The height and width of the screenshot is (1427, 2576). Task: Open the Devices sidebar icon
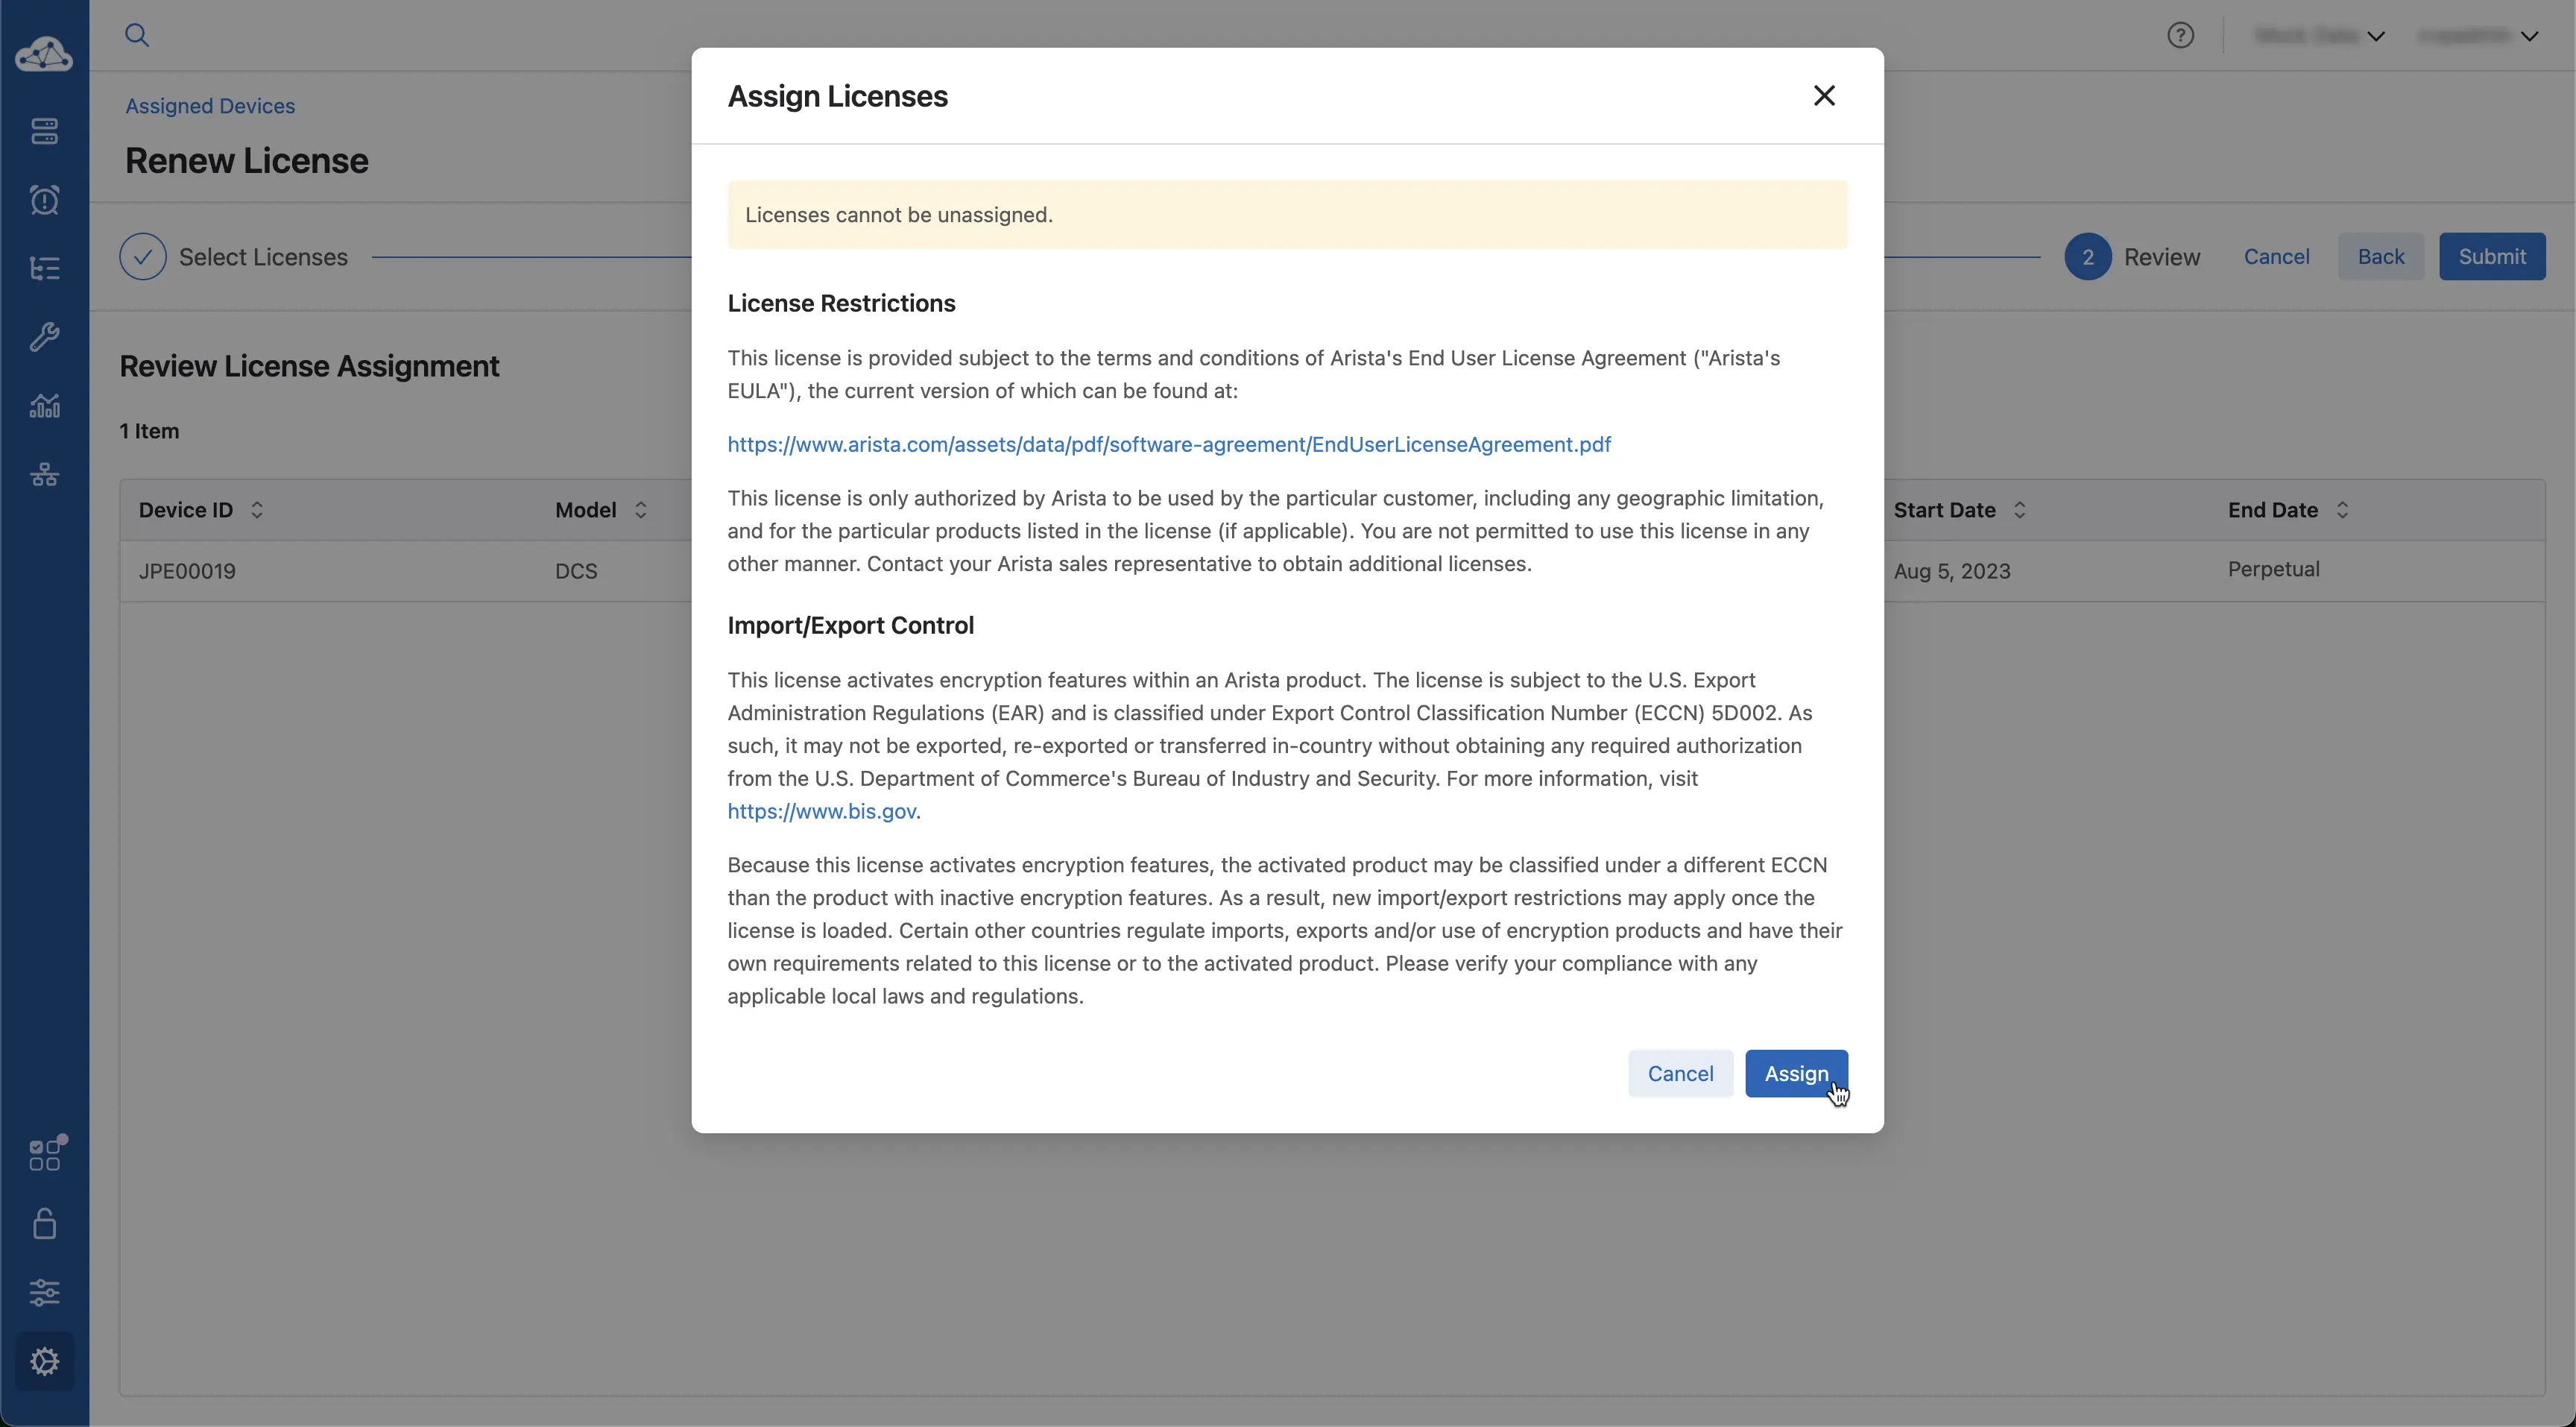pos(44,131)
